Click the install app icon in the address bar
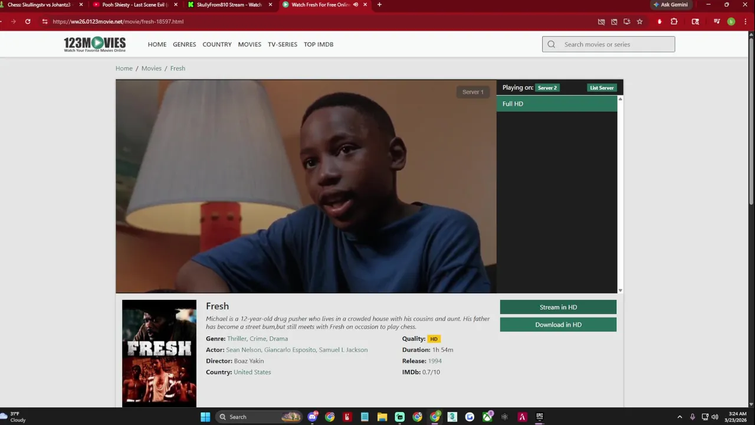 [x=627, y=21]
